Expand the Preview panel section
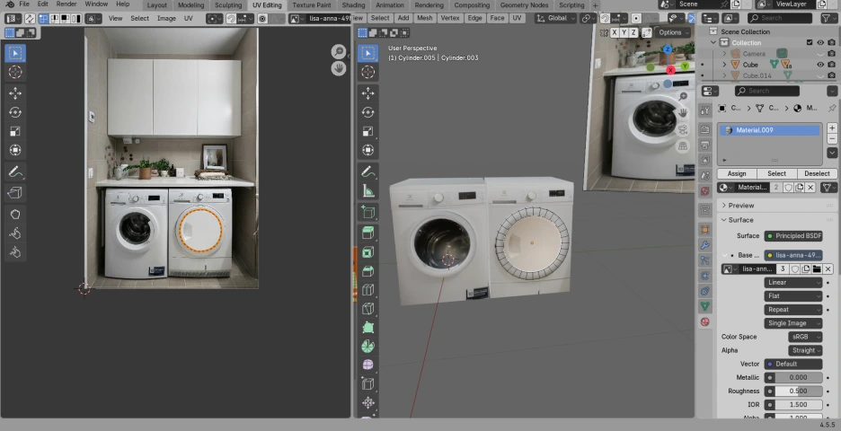Image resolution: width=841 pixels, height=431 pixels. click(x=741, y=206)
